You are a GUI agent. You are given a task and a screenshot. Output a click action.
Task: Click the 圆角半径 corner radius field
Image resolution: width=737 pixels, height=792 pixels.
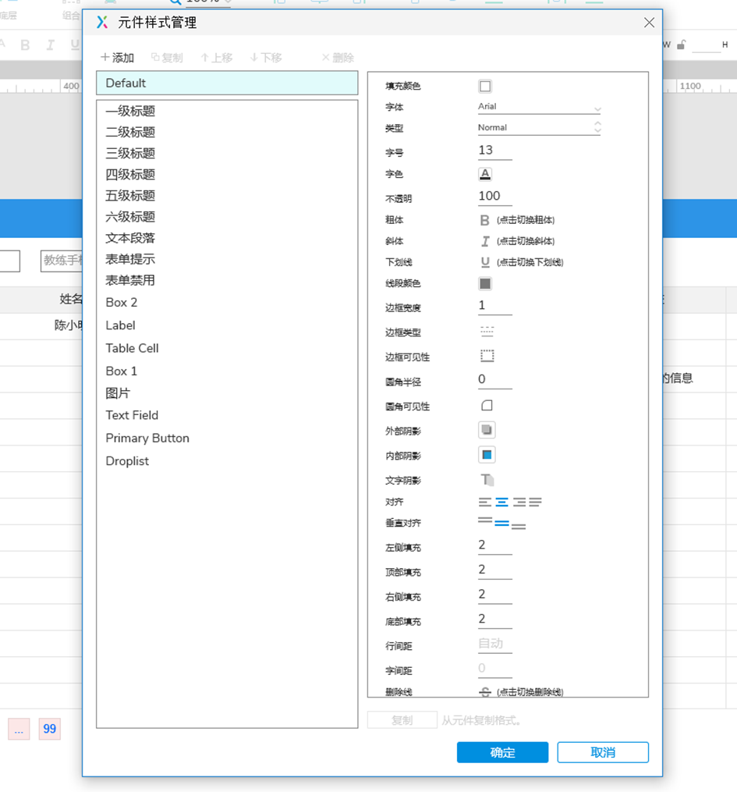494,380
